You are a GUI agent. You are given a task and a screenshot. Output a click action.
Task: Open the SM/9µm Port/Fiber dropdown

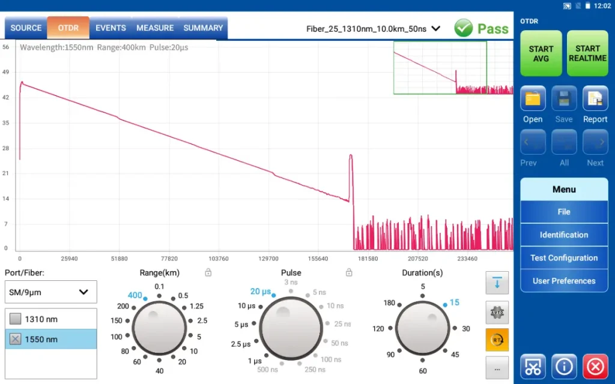[x=50, y=292]
